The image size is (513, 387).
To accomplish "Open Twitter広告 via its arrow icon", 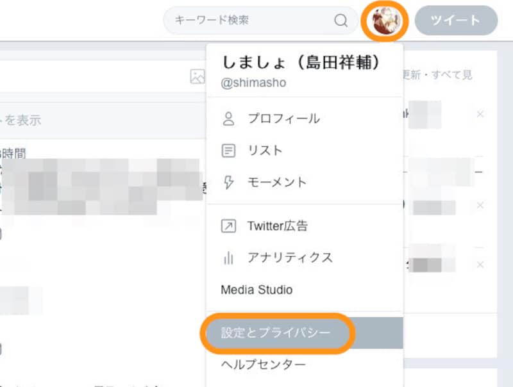I will click(229, 226).
